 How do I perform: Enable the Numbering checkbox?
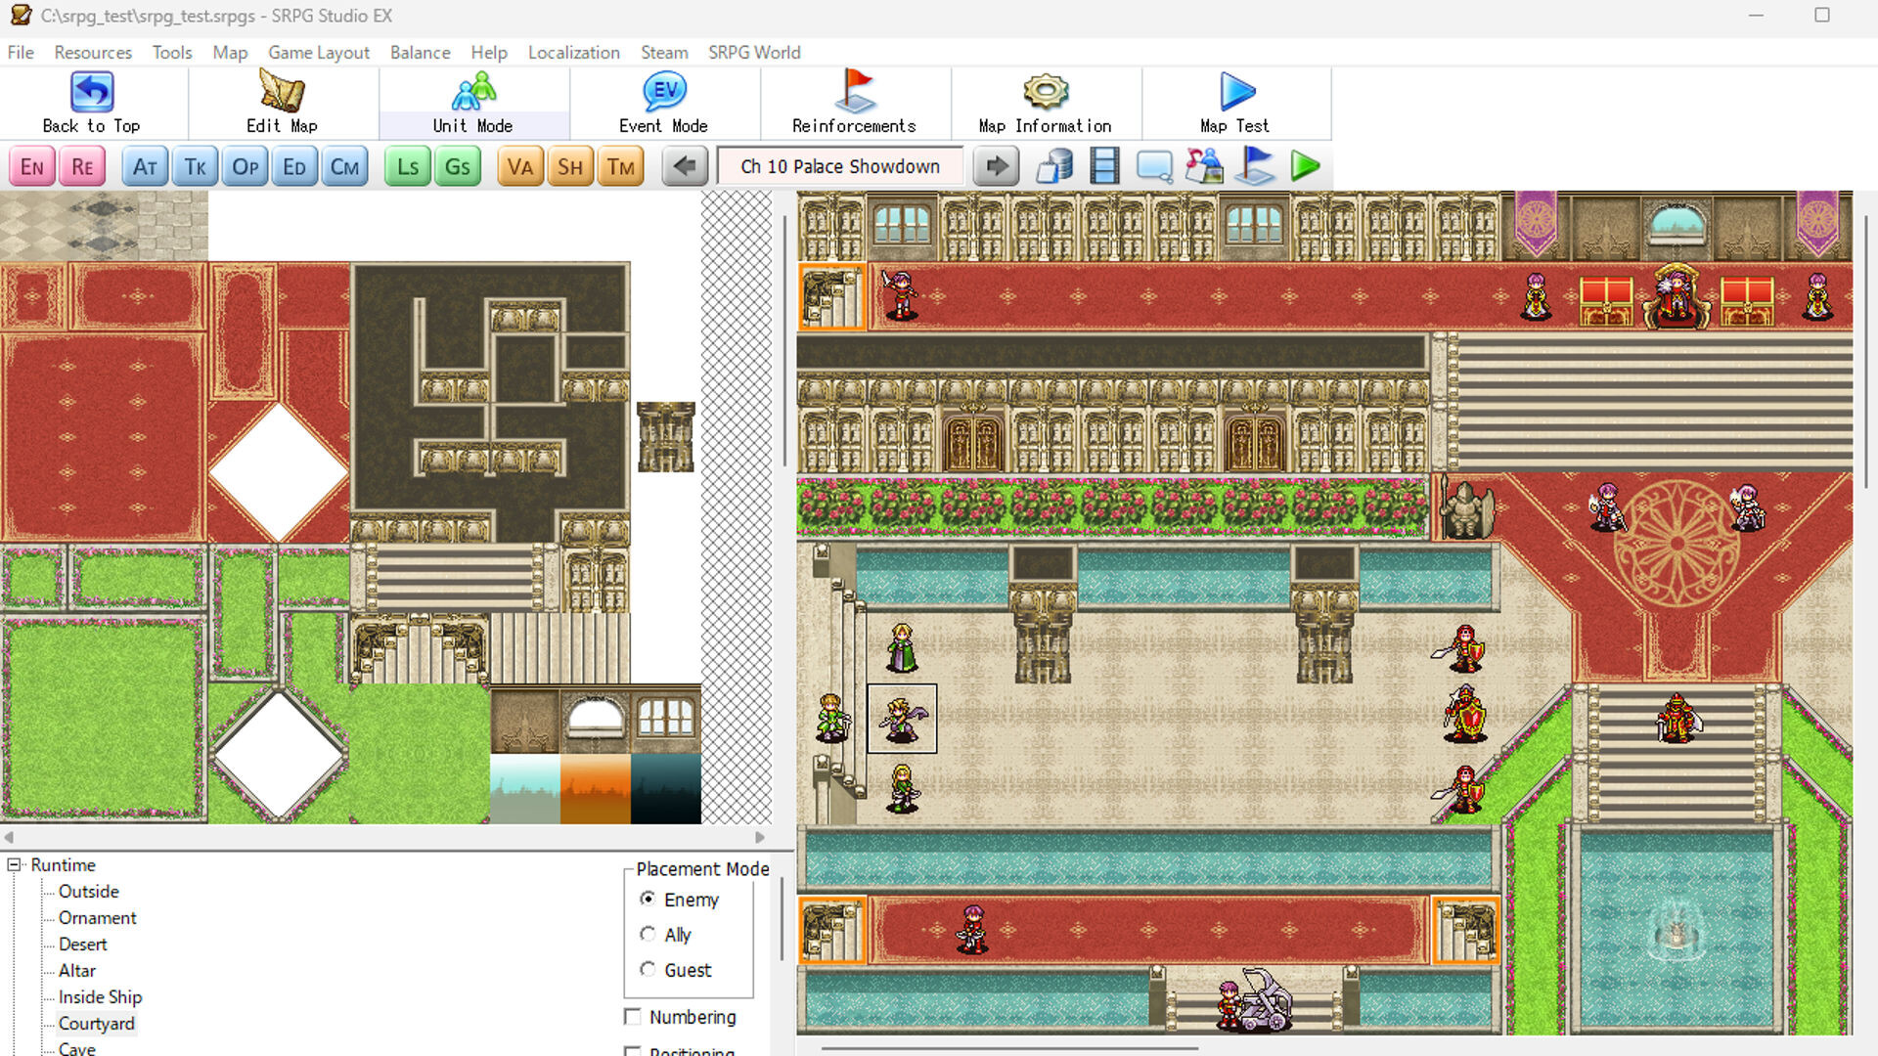(x=632, y=1017)
